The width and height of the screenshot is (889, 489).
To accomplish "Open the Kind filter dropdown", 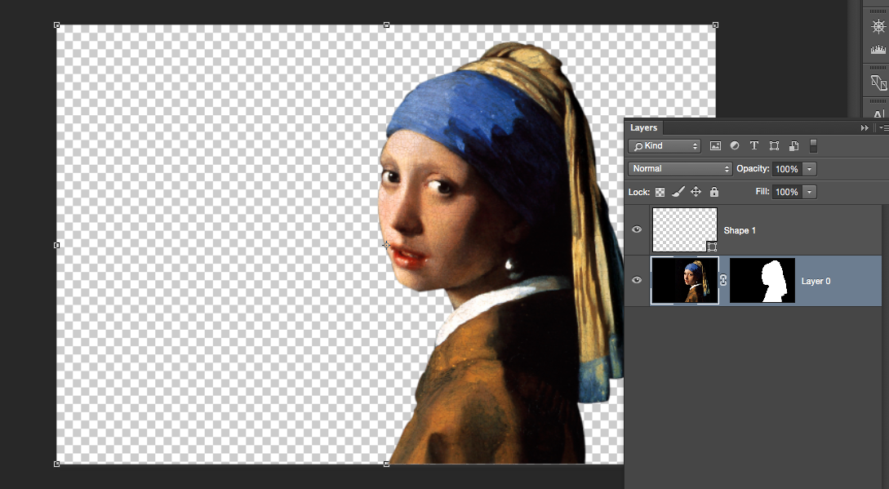I will (665, 146).
